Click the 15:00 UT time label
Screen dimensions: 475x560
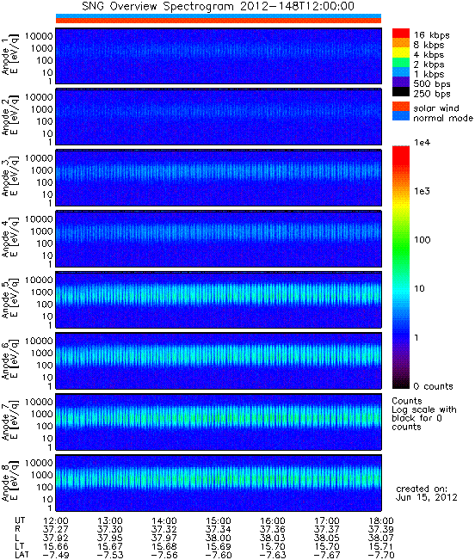pyautogui.click(x=219, y=521)
